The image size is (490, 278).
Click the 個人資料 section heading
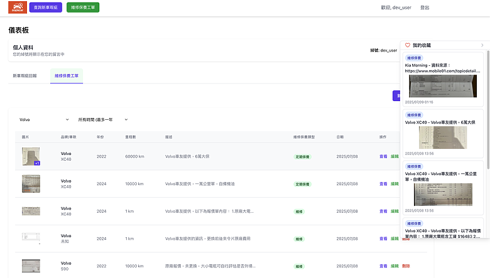23,48
